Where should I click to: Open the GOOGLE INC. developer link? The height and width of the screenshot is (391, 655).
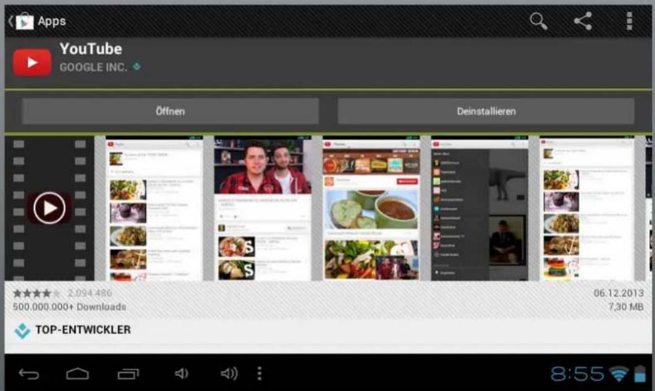tap(93, 67)
